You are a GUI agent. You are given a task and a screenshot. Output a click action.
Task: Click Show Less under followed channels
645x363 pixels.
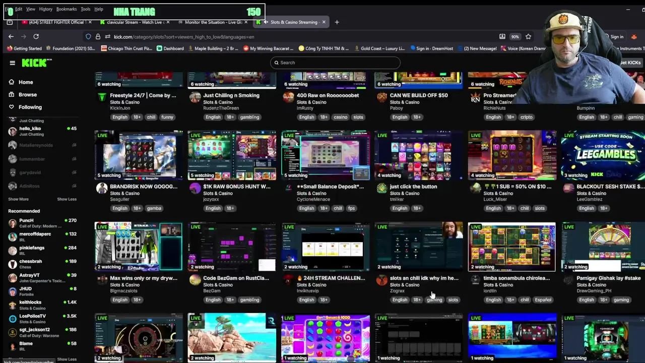click(67, 199)
